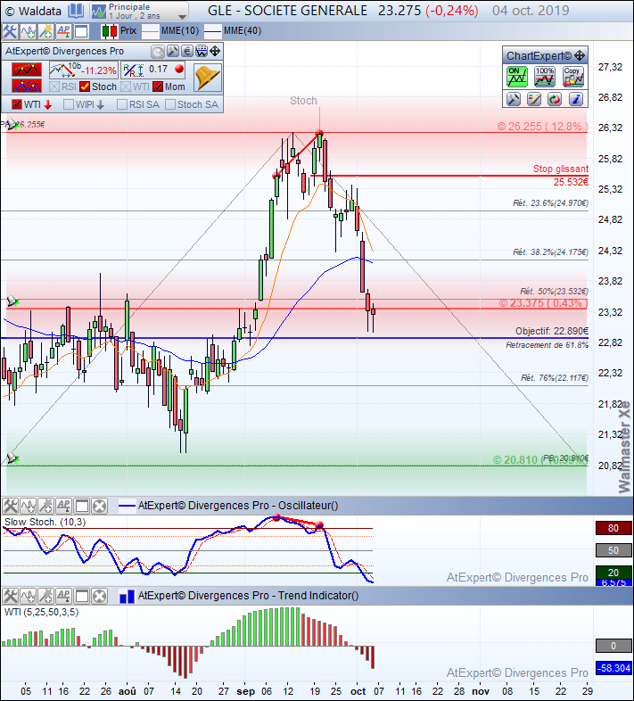
Task: Toggle the RSI checkbox
Action: [54, 87]
